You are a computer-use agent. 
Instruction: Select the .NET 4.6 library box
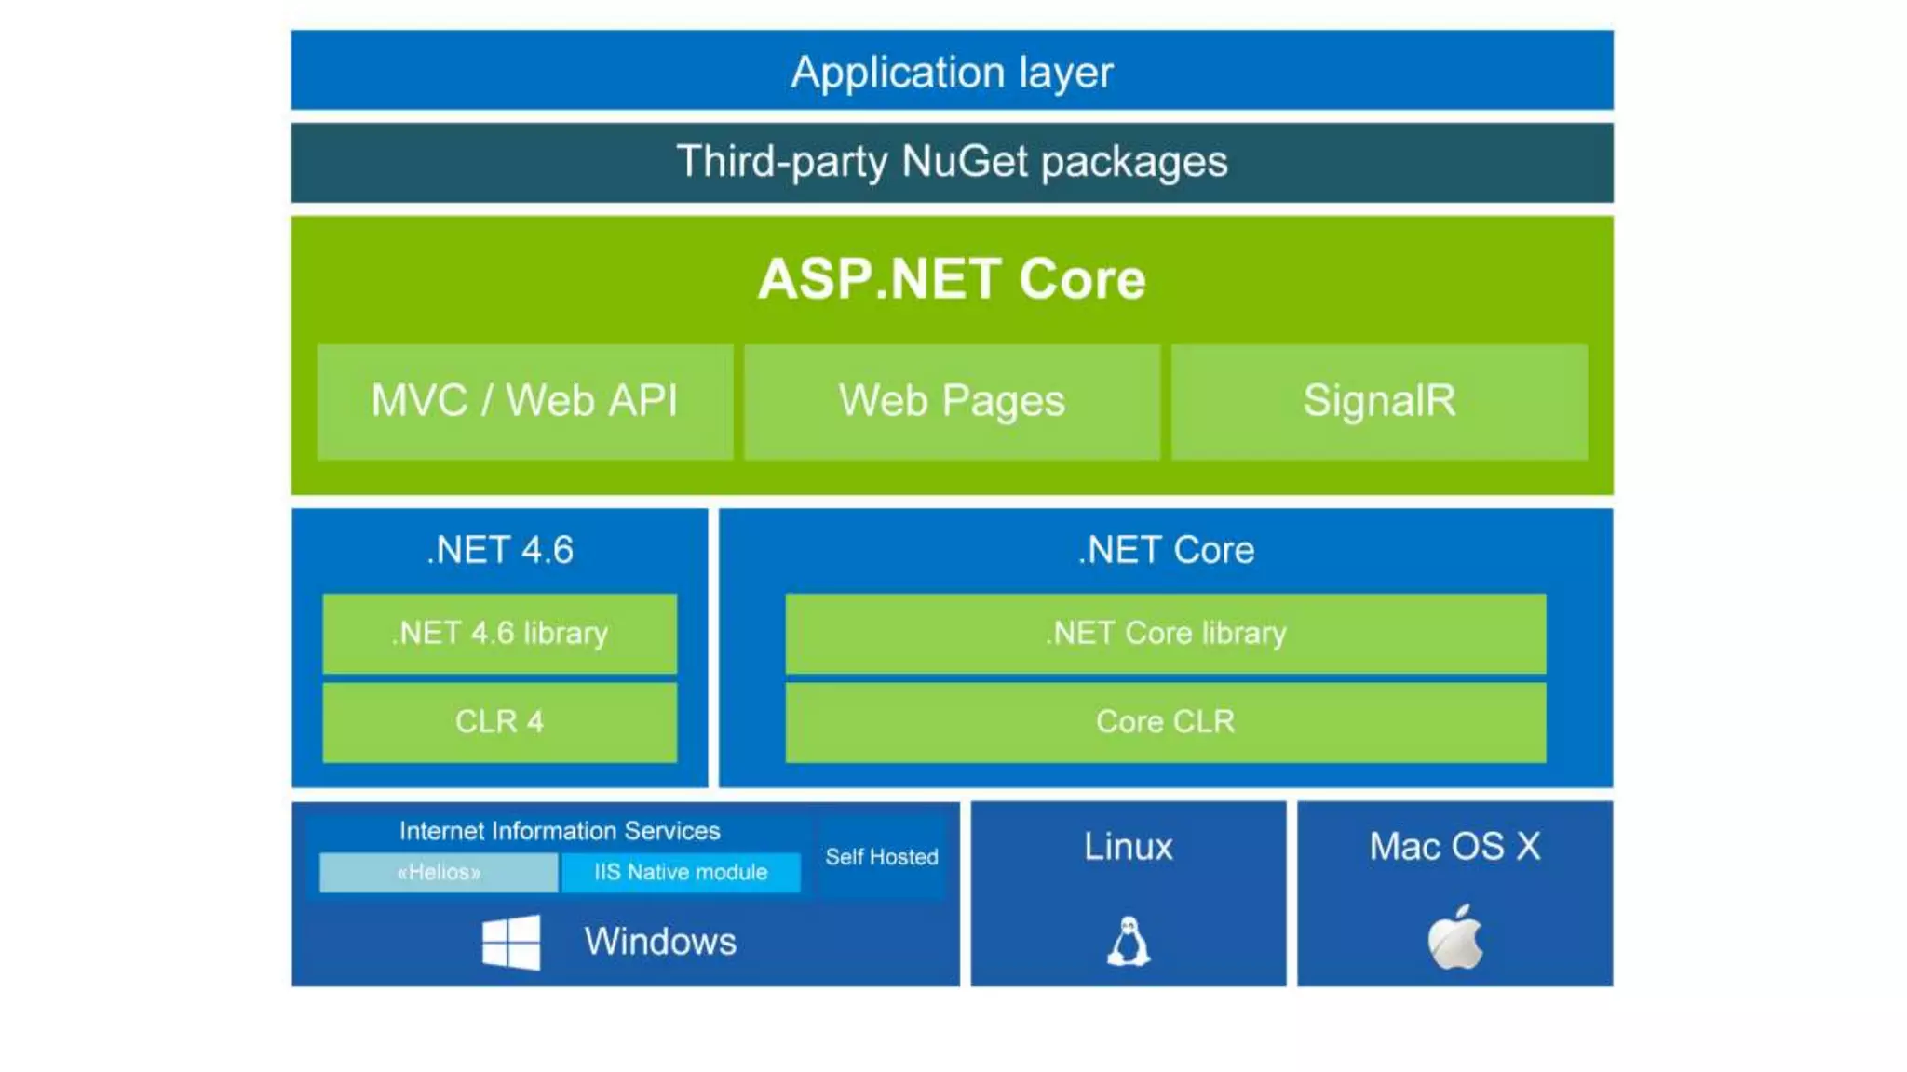pos(500,634)
